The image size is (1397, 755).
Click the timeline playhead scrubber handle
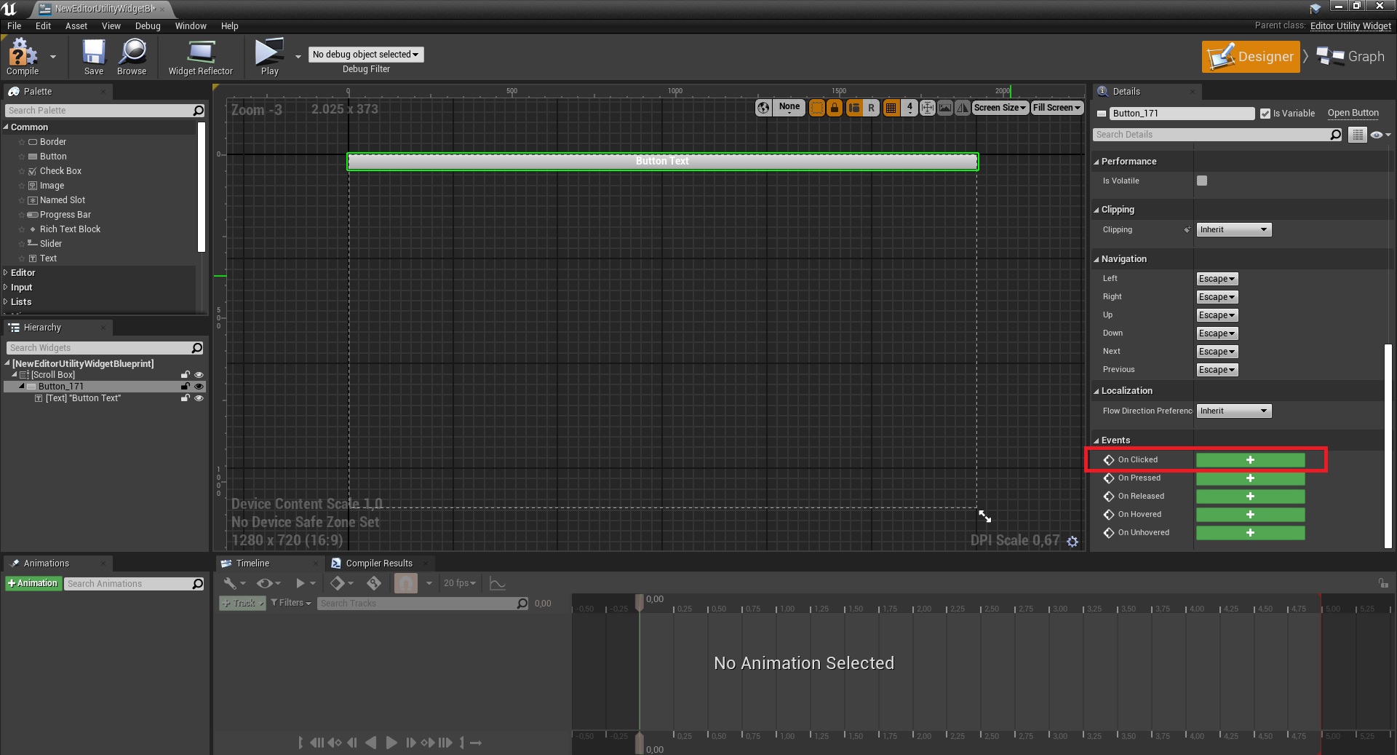[x=640, y=601]
